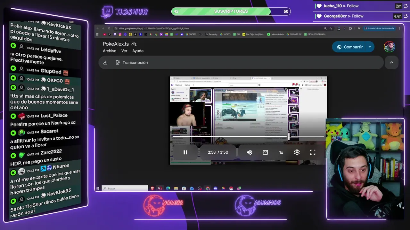Open Discord from the taskbar
This screenshot has height=230, width=410.
click(215, 188)
